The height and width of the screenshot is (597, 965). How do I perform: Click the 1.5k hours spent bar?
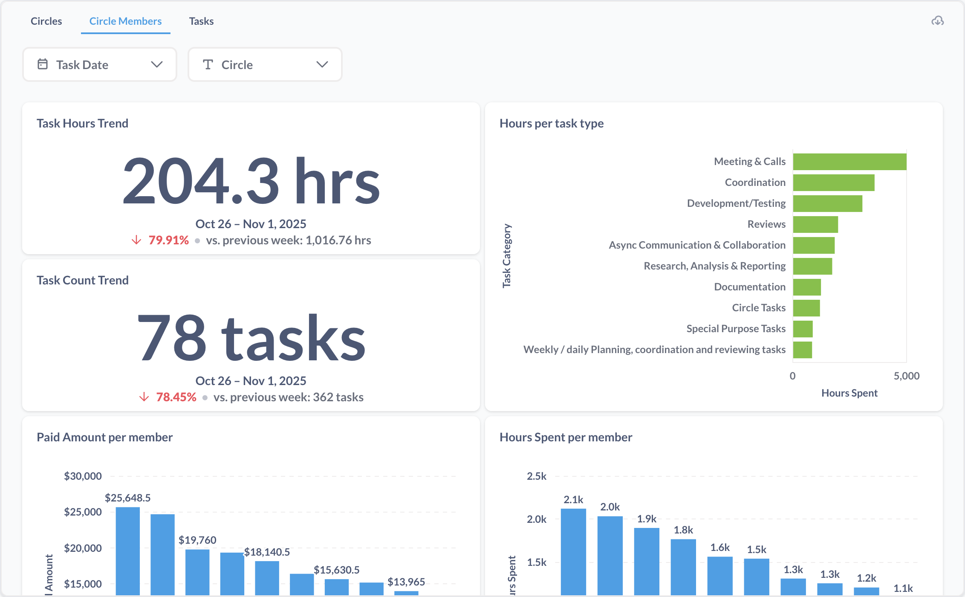757,577
